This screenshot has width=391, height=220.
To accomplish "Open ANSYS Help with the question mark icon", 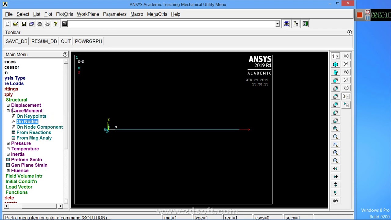I will [x=56, y=24].
